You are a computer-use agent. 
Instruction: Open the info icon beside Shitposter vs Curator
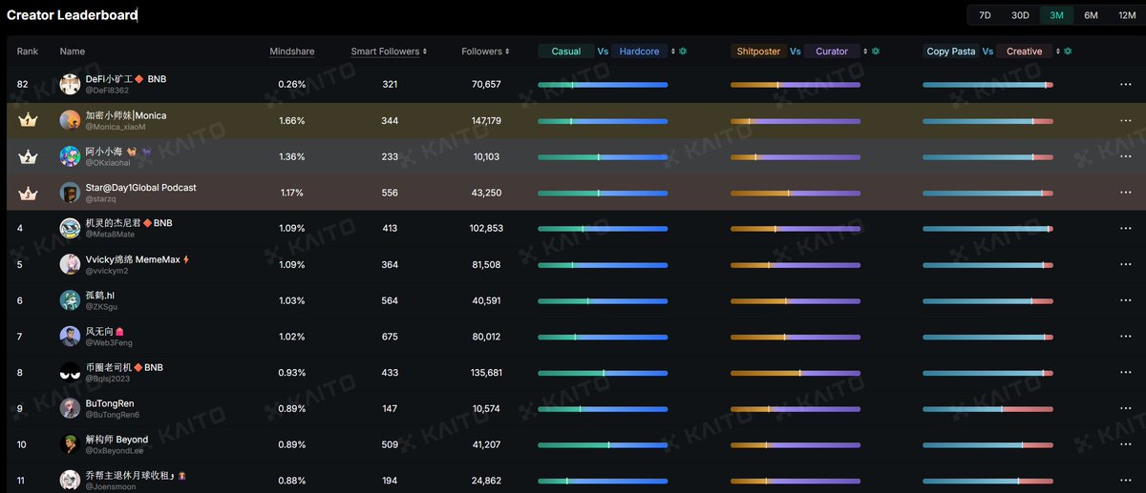pyautogui.click(x=876, y=51)
